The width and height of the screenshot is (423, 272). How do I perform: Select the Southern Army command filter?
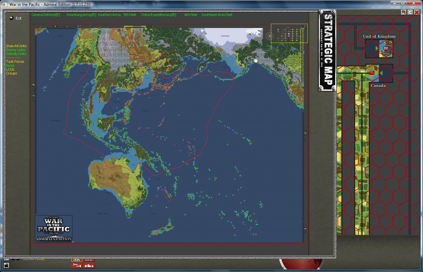pos(109,15)
